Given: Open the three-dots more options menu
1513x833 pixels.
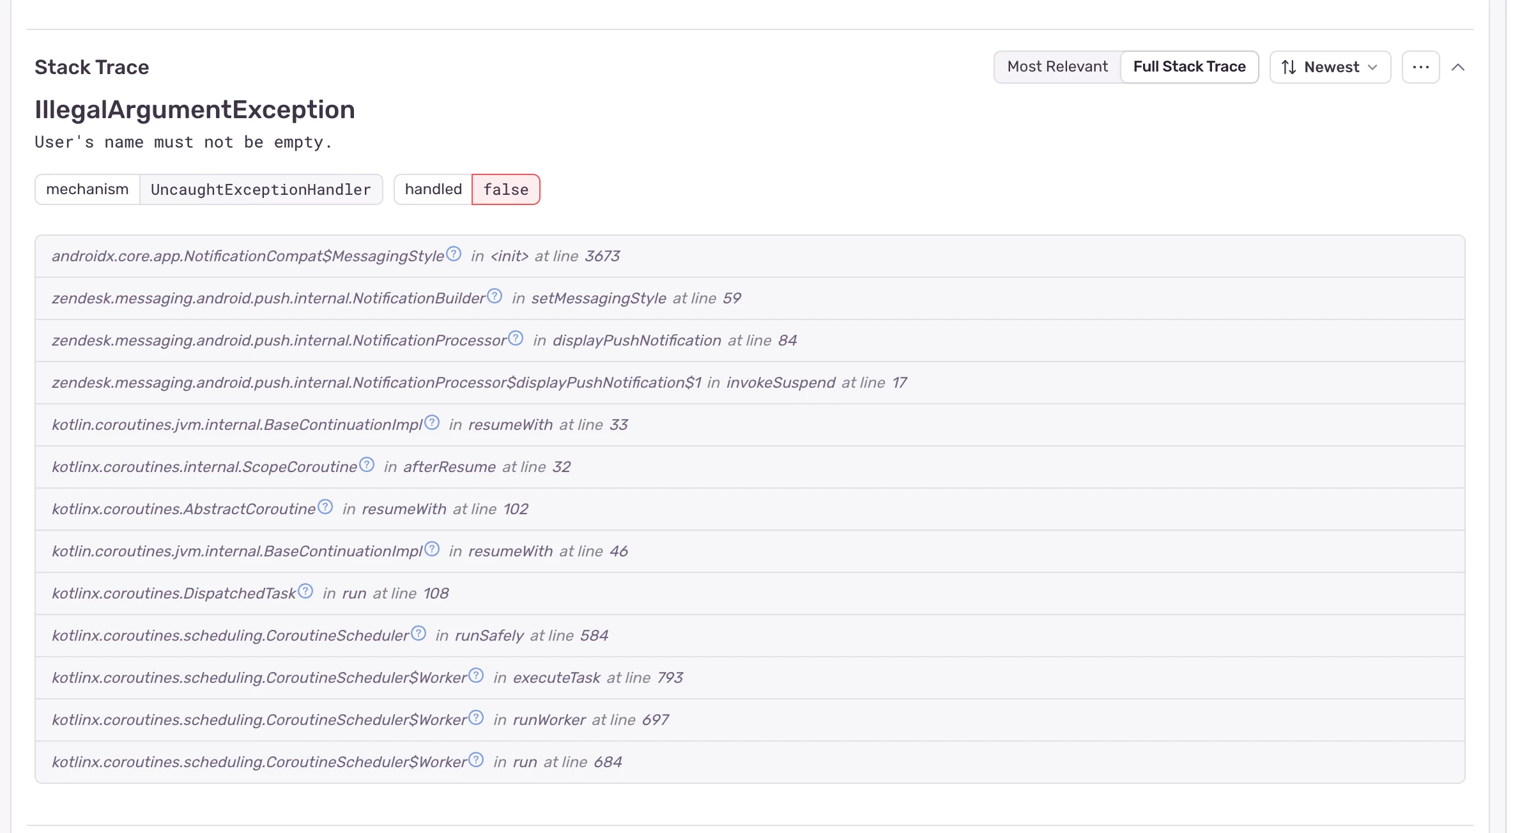Looking at the screenshot, I should (1420, 67).
